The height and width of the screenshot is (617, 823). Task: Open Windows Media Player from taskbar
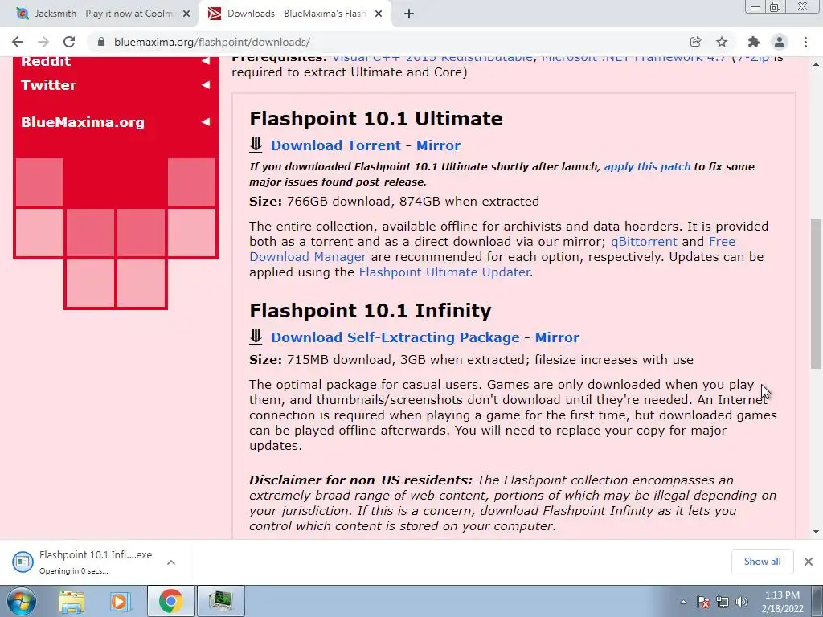(120, 601)
